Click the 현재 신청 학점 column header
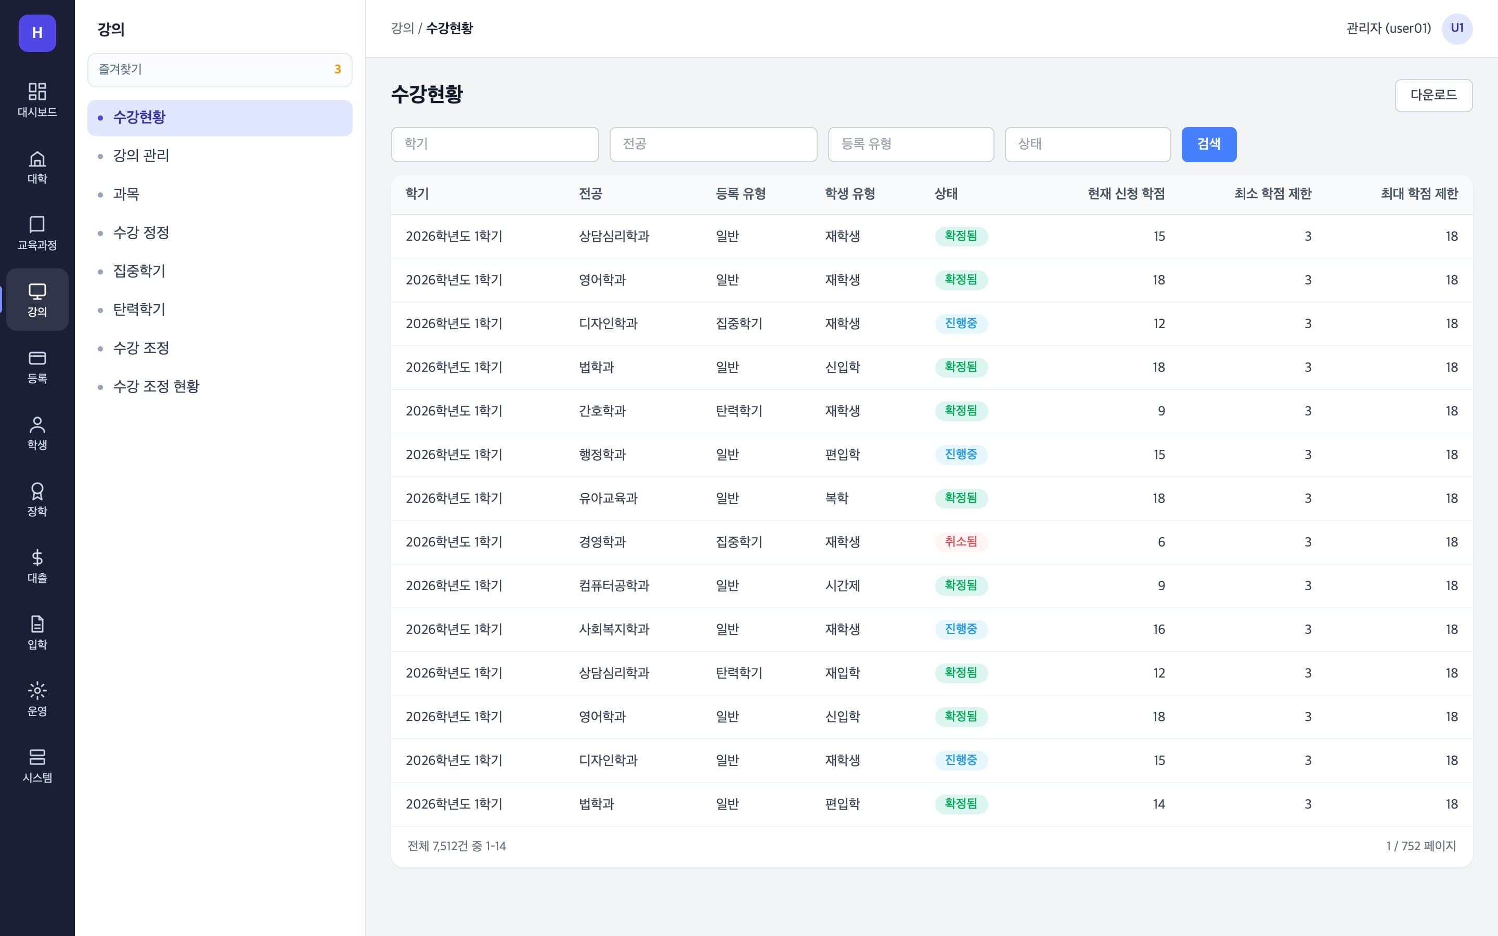 1126,194
